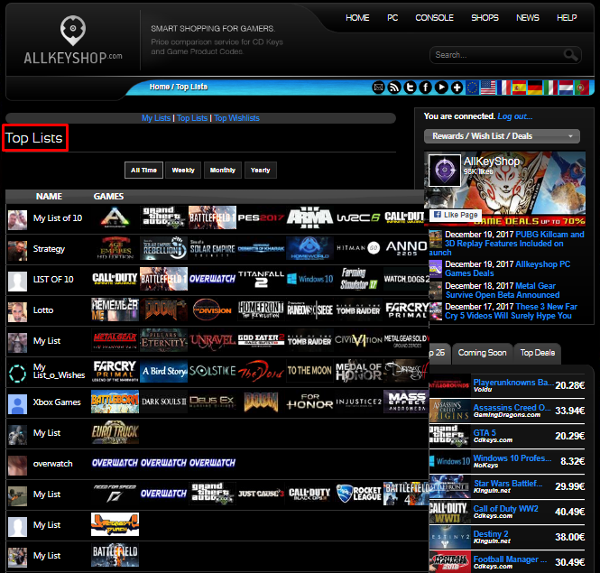Open the Top Wishlists link
The image size is (600, 573).
coord(236,118)
